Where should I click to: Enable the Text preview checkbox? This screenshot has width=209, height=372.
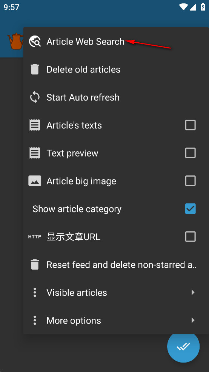point(191,153)
